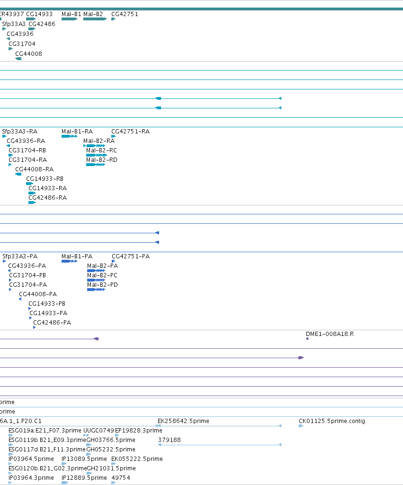
Task: Click EST ESG0119b.B21_E09.3prime
Action: pyautogui.click(x=47, y=440)
